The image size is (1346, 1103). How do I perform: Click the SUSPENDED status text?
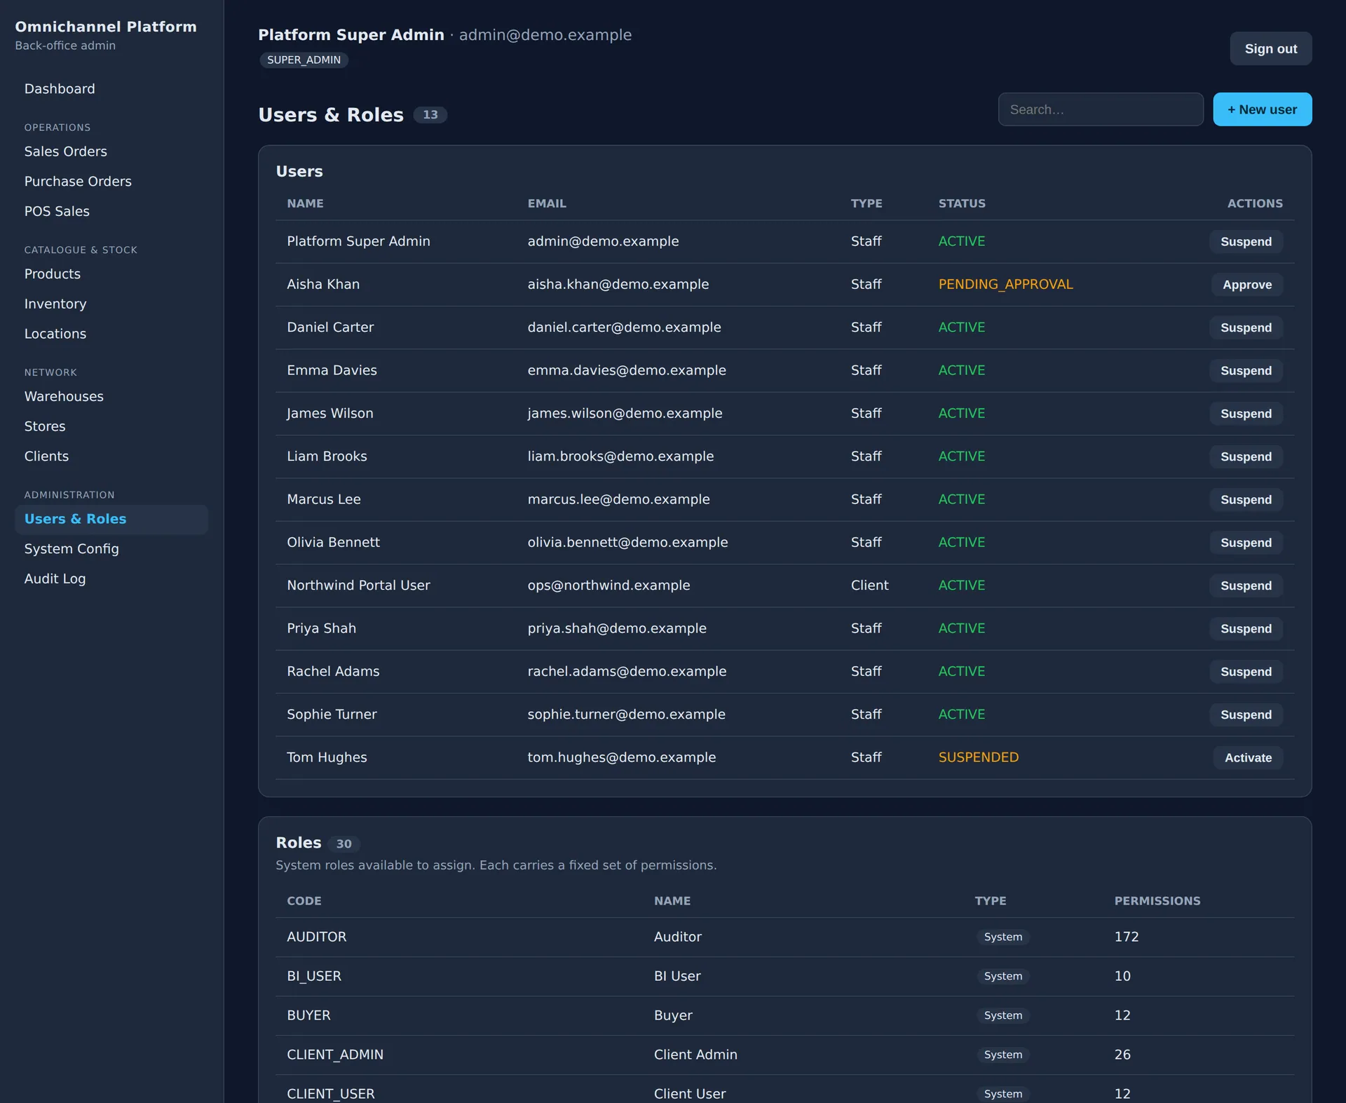[x=978, y=757]
